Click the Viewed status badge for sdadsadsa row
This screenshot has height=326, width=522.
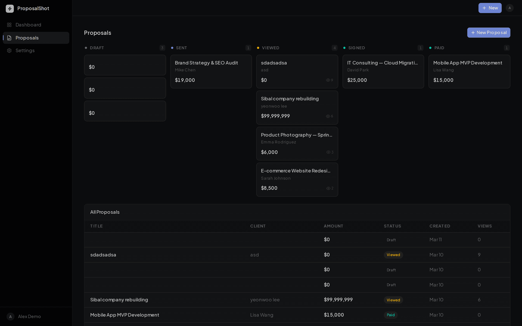pyautogui.click(x=393, y=255)
